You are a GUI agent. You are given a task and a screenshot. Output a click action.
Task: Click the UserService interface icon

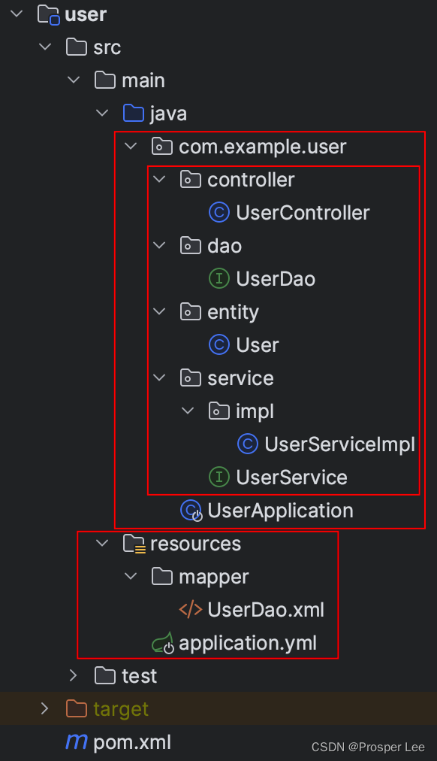click(219, 477)
